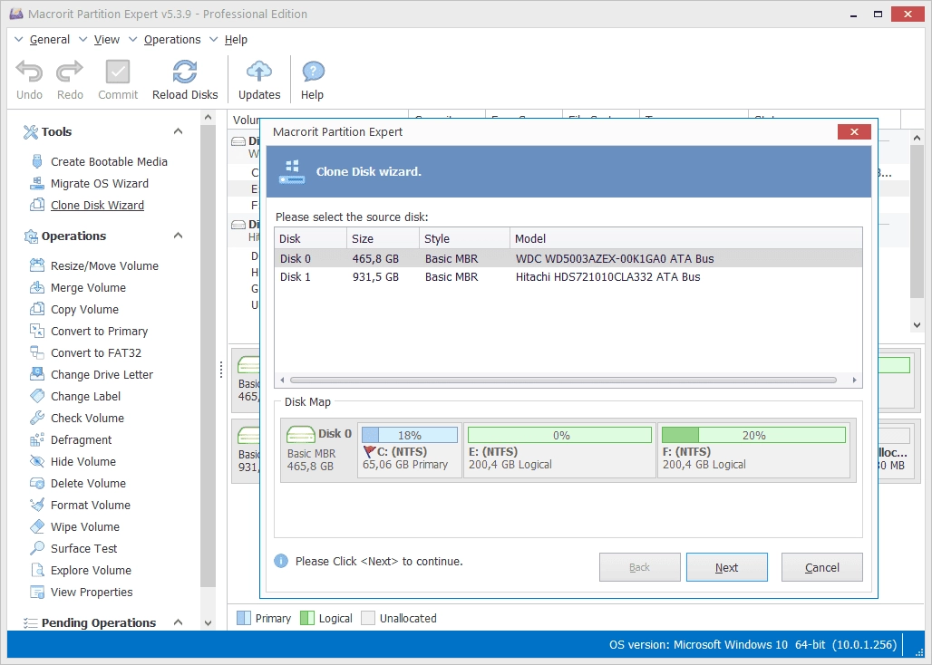The image size is (932, 665).
Task: Click the Convert to Primary icon
Action: point(37,331)
